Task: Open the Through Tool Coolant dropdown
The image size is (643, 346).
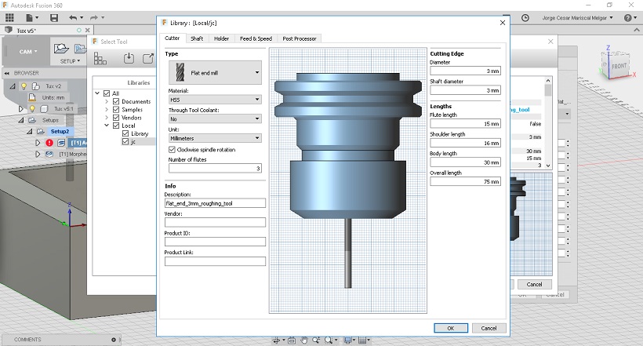Action: point(216,119)
